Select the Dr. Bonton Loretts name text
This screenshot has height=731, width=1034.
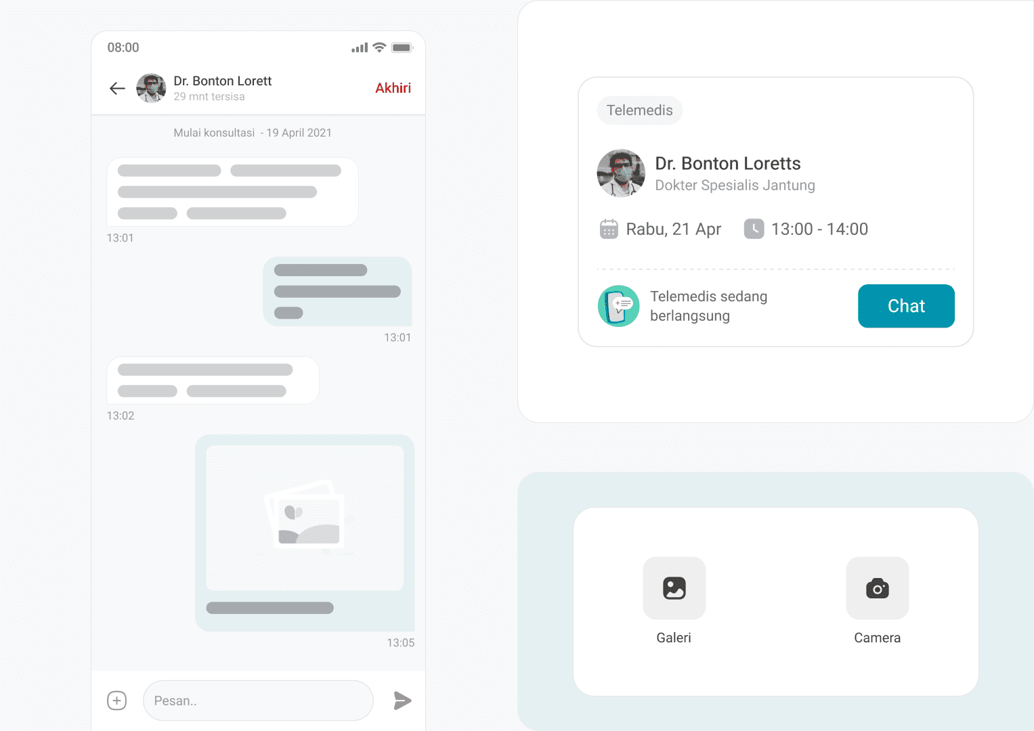[728, 164]
